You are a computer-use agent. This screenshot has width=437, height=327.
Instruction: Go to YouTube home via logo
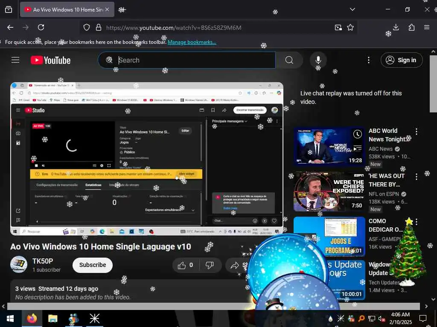point(50,60)
